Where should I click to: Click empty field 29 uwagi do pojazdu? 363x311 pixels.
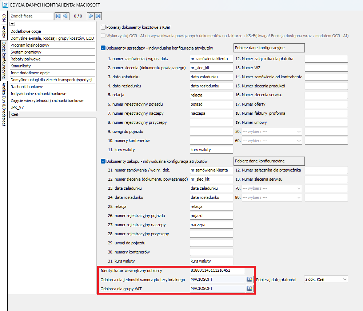click(212, 243)
